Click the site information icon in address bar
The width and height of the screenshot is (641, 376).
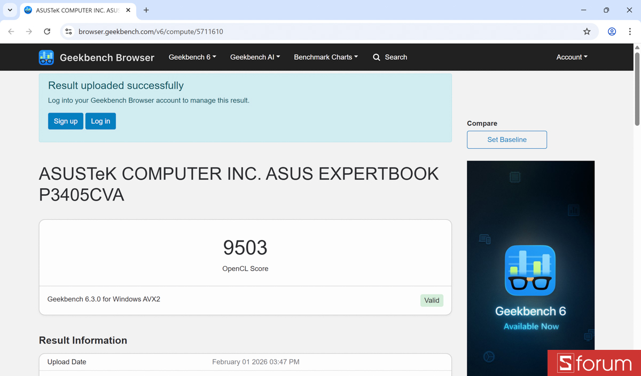pyautogui.click(x=68, y=31)
